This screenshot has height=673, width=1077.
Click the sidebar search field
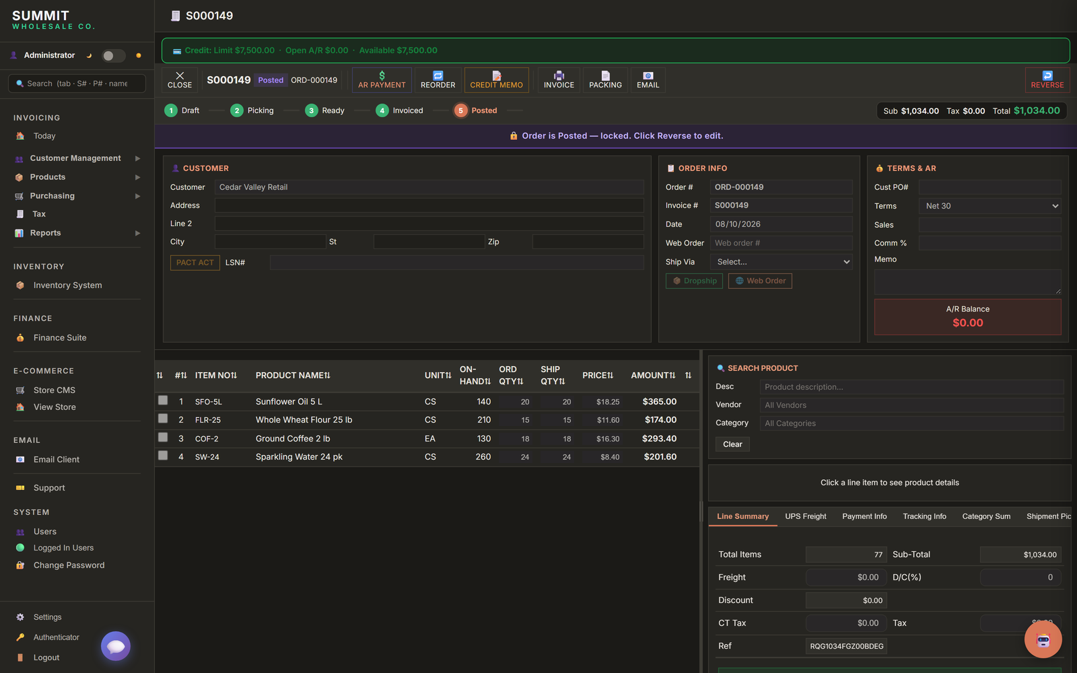click(x=77, y=83)
